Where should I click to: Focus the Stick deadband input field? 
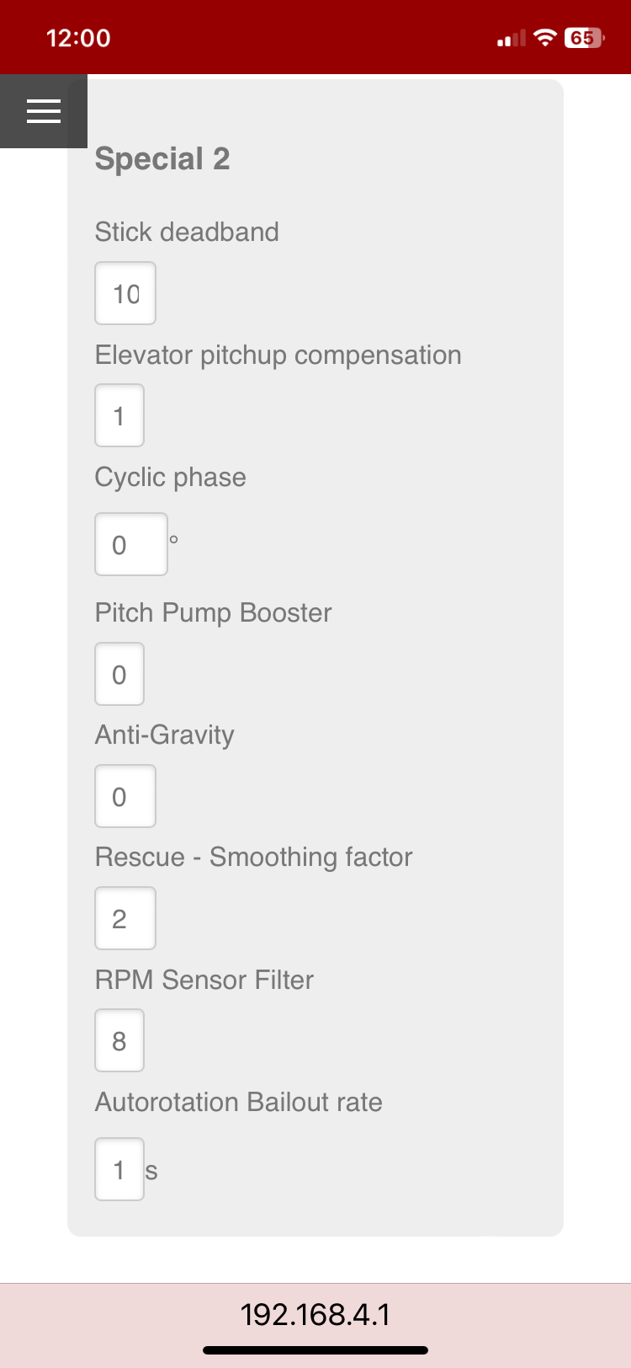[x=125, y=293]
